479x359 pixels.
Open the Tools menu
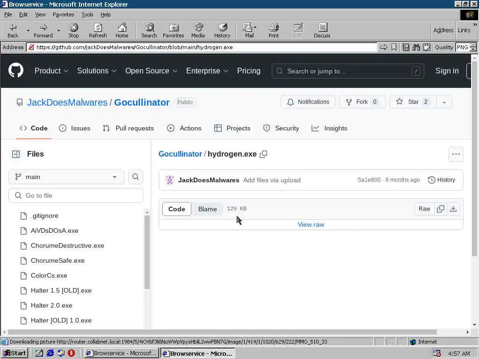(87, 14)
